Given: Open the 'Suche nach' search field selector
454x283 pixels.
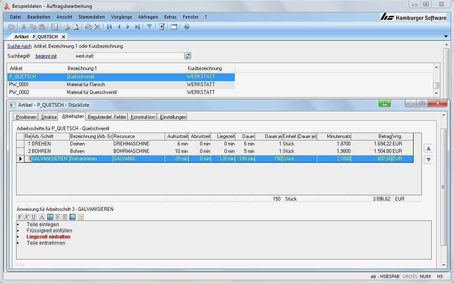Looking at the screenshot, I should pyautogui.click(x=19, y=46).
